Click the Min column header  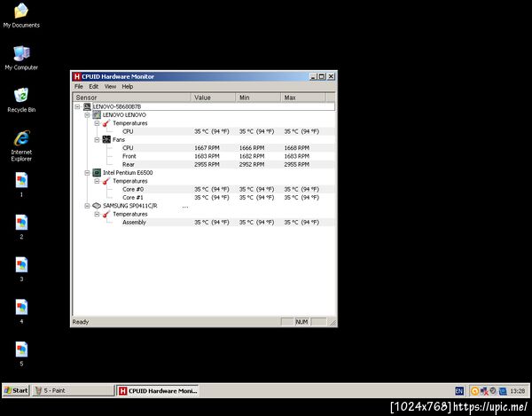(x=258, y=98)
